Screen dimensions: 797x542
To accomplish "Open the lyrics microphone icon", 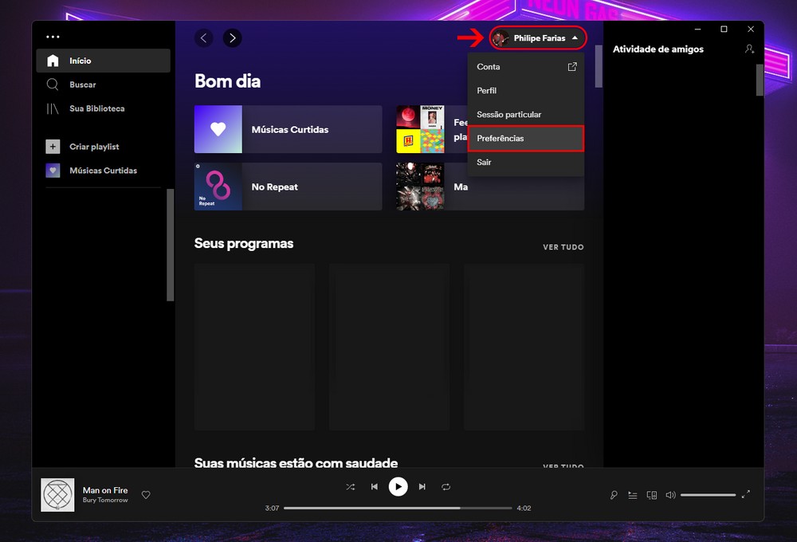I will coord(614,495).
